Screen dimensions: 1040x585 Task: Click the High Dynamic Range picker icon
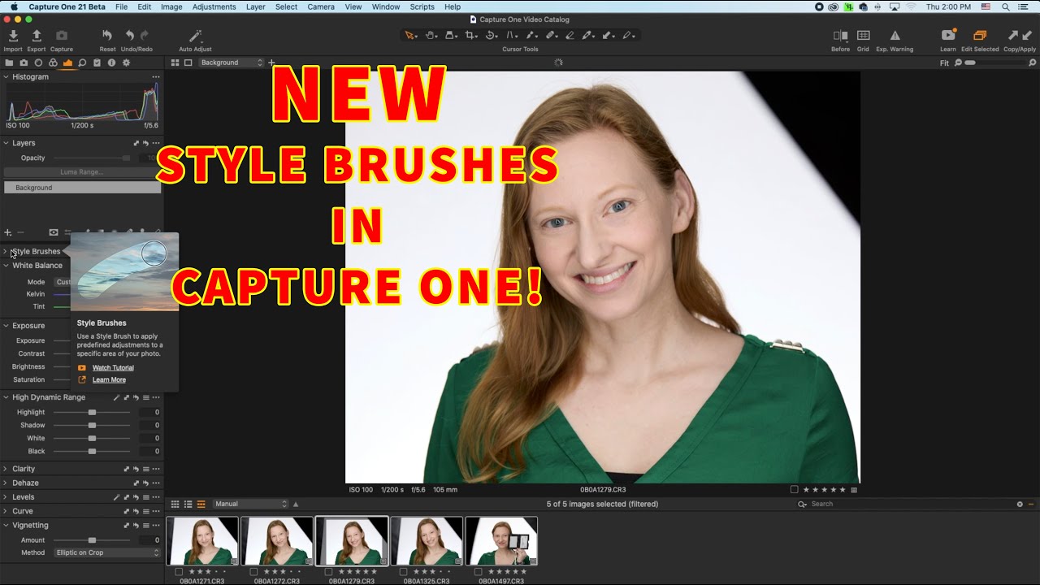(x=116, y=397)
